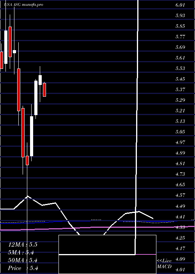The height and width of the screenshot is (274, 195).
Task: Click the pink 50MA moving average line
Action: 97,227
